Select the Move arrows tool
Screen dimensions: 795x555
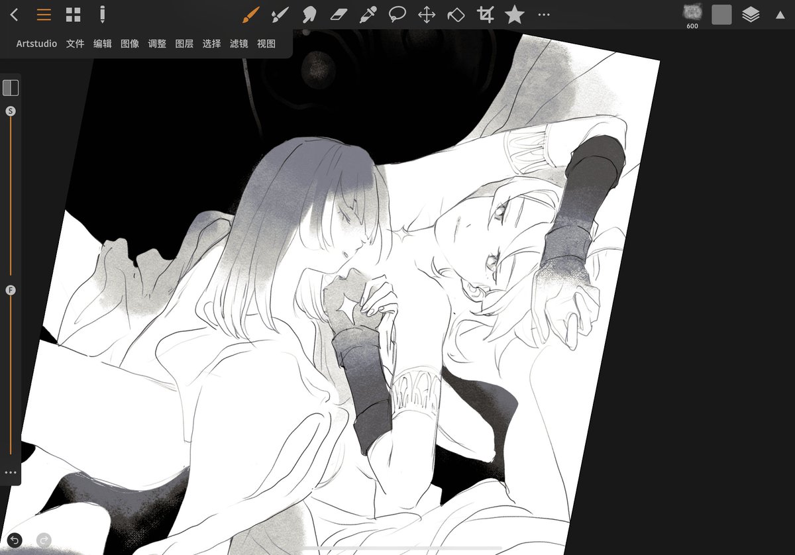click(x=427, y=15)
